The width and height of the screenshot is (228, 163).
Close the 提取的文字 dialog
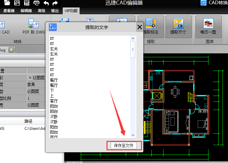tap(139, 27)
